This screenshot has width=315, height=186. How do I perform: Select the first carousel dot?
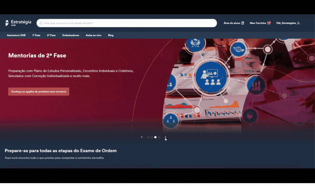coord(148,137)
